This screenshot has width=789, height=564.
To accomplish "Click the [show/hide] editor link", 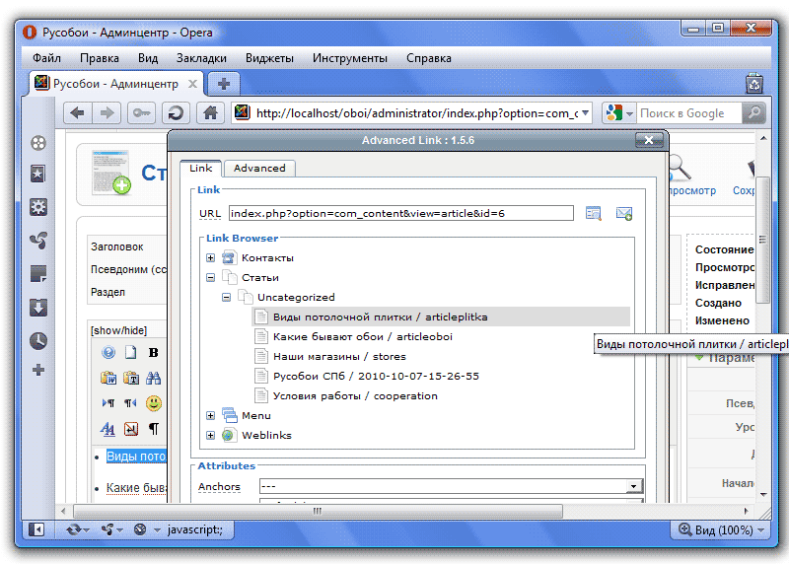I will click(118, 330).
